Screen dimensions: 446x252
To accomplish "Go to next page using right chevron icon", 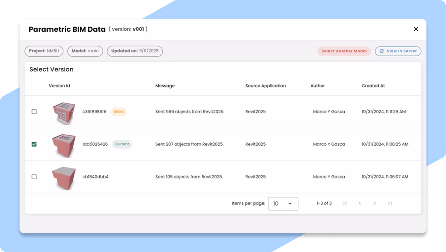I will point(374,203).
